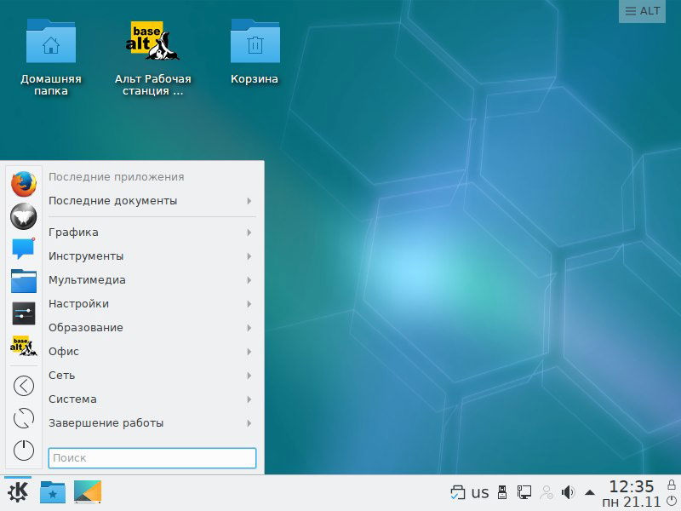Viewport: 681px width, 511px height.
Task: Click the Поиск search field
Action: 153,458
